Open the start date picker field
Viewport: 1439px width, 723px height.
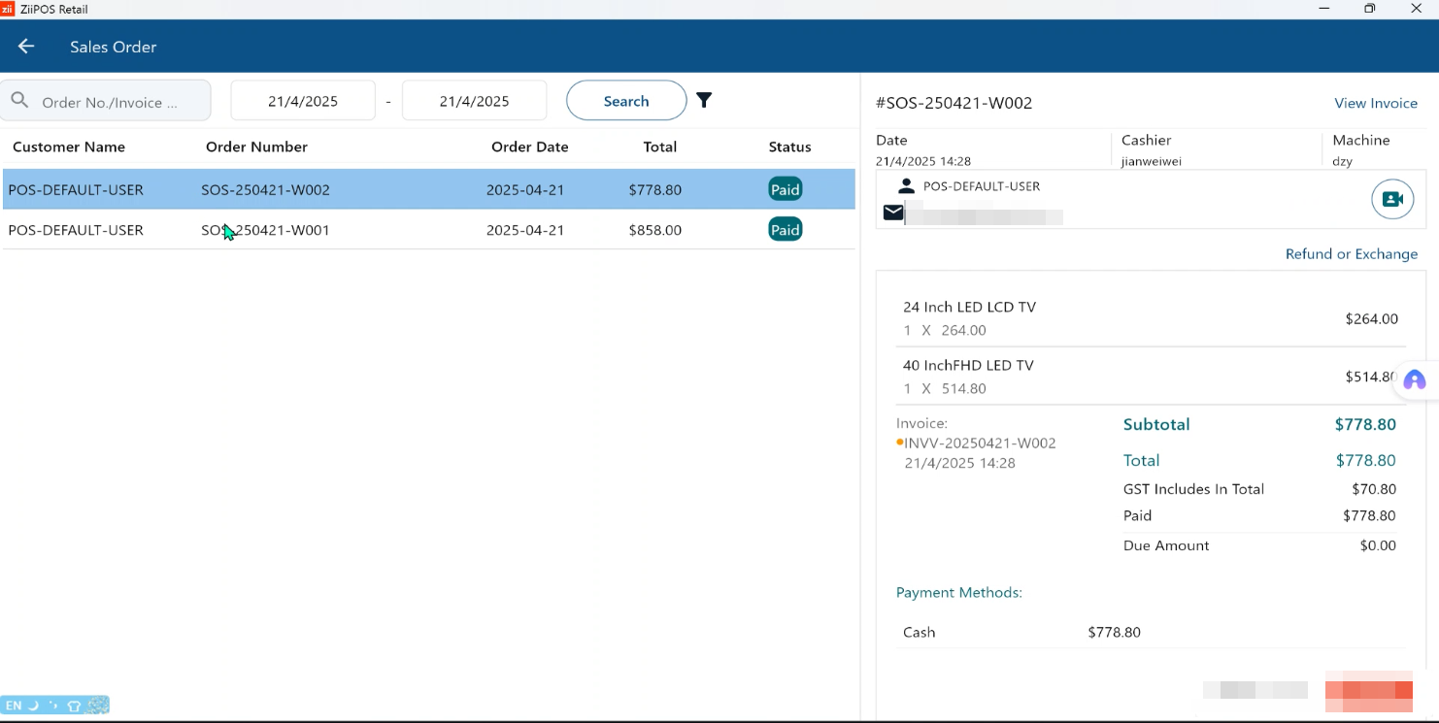[303, 101]
